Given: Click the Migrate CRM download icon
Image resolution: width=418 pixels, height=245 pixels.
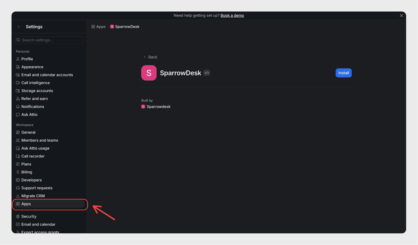Looking at the screenshot, I should [18, 196].
